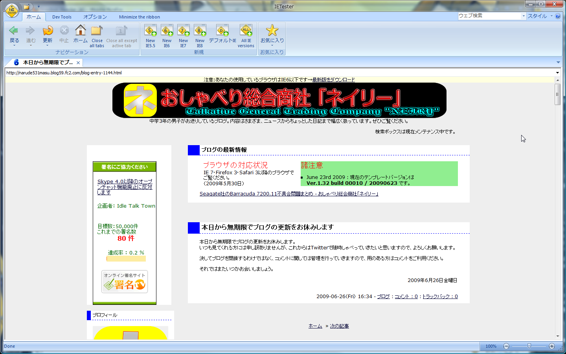Switch to the Dev Tools ribbon tab
Image resolution: width=566 pixels, height=354 pixels.
62,17
